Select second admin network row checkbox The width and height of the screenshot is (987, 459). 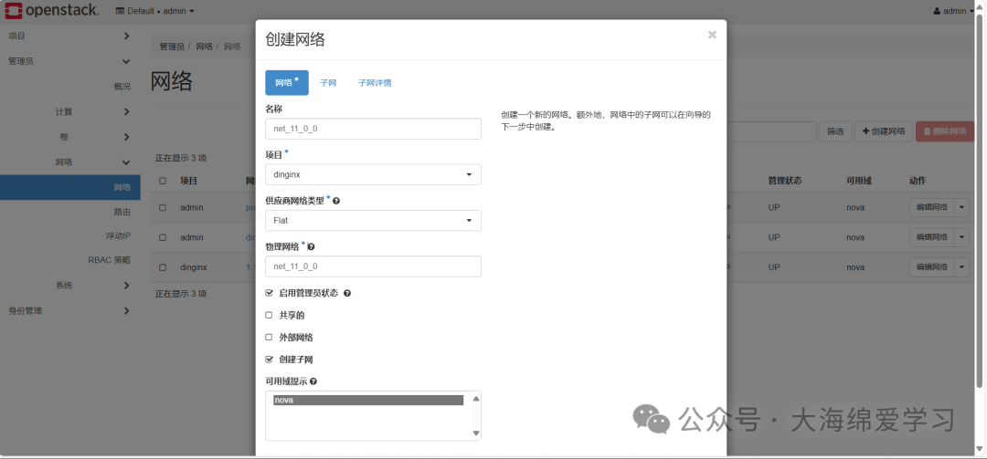click(x=163, y=237)
